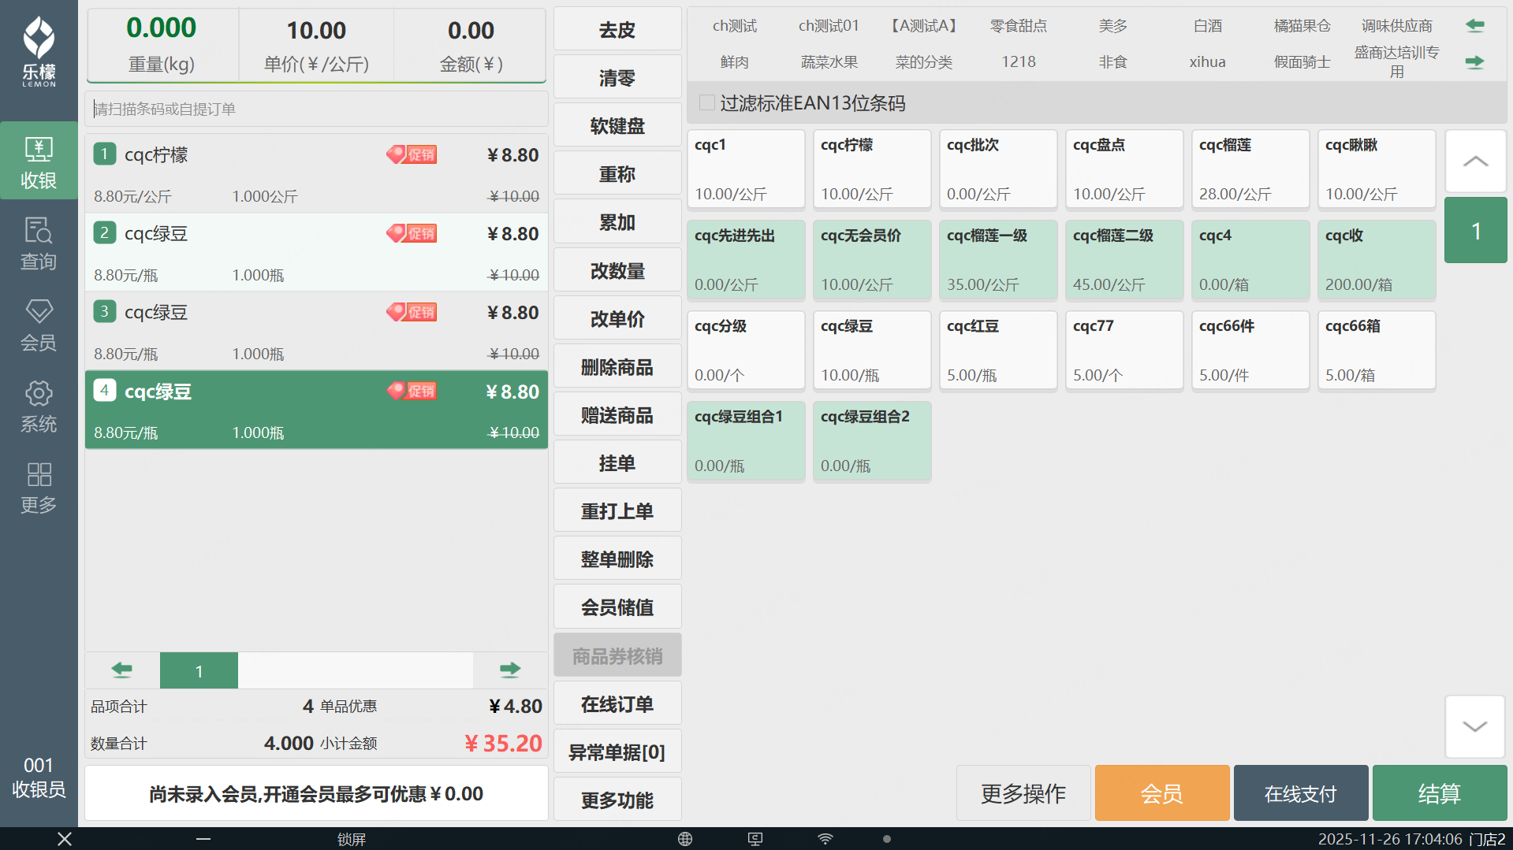Image resolution: width=1513 pixels, height=850 pixels.
Task: Go to next category page with right arrow
Action: (x=1474, y=61)
